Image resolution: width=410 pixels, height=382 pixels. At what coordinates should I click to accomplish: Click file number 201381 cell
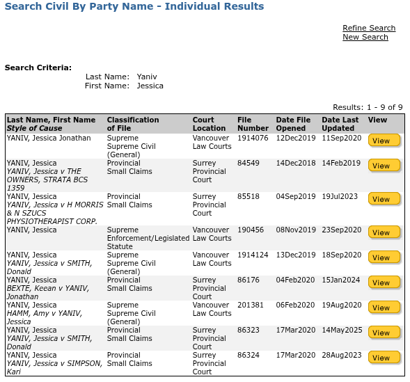pos(251,305)
